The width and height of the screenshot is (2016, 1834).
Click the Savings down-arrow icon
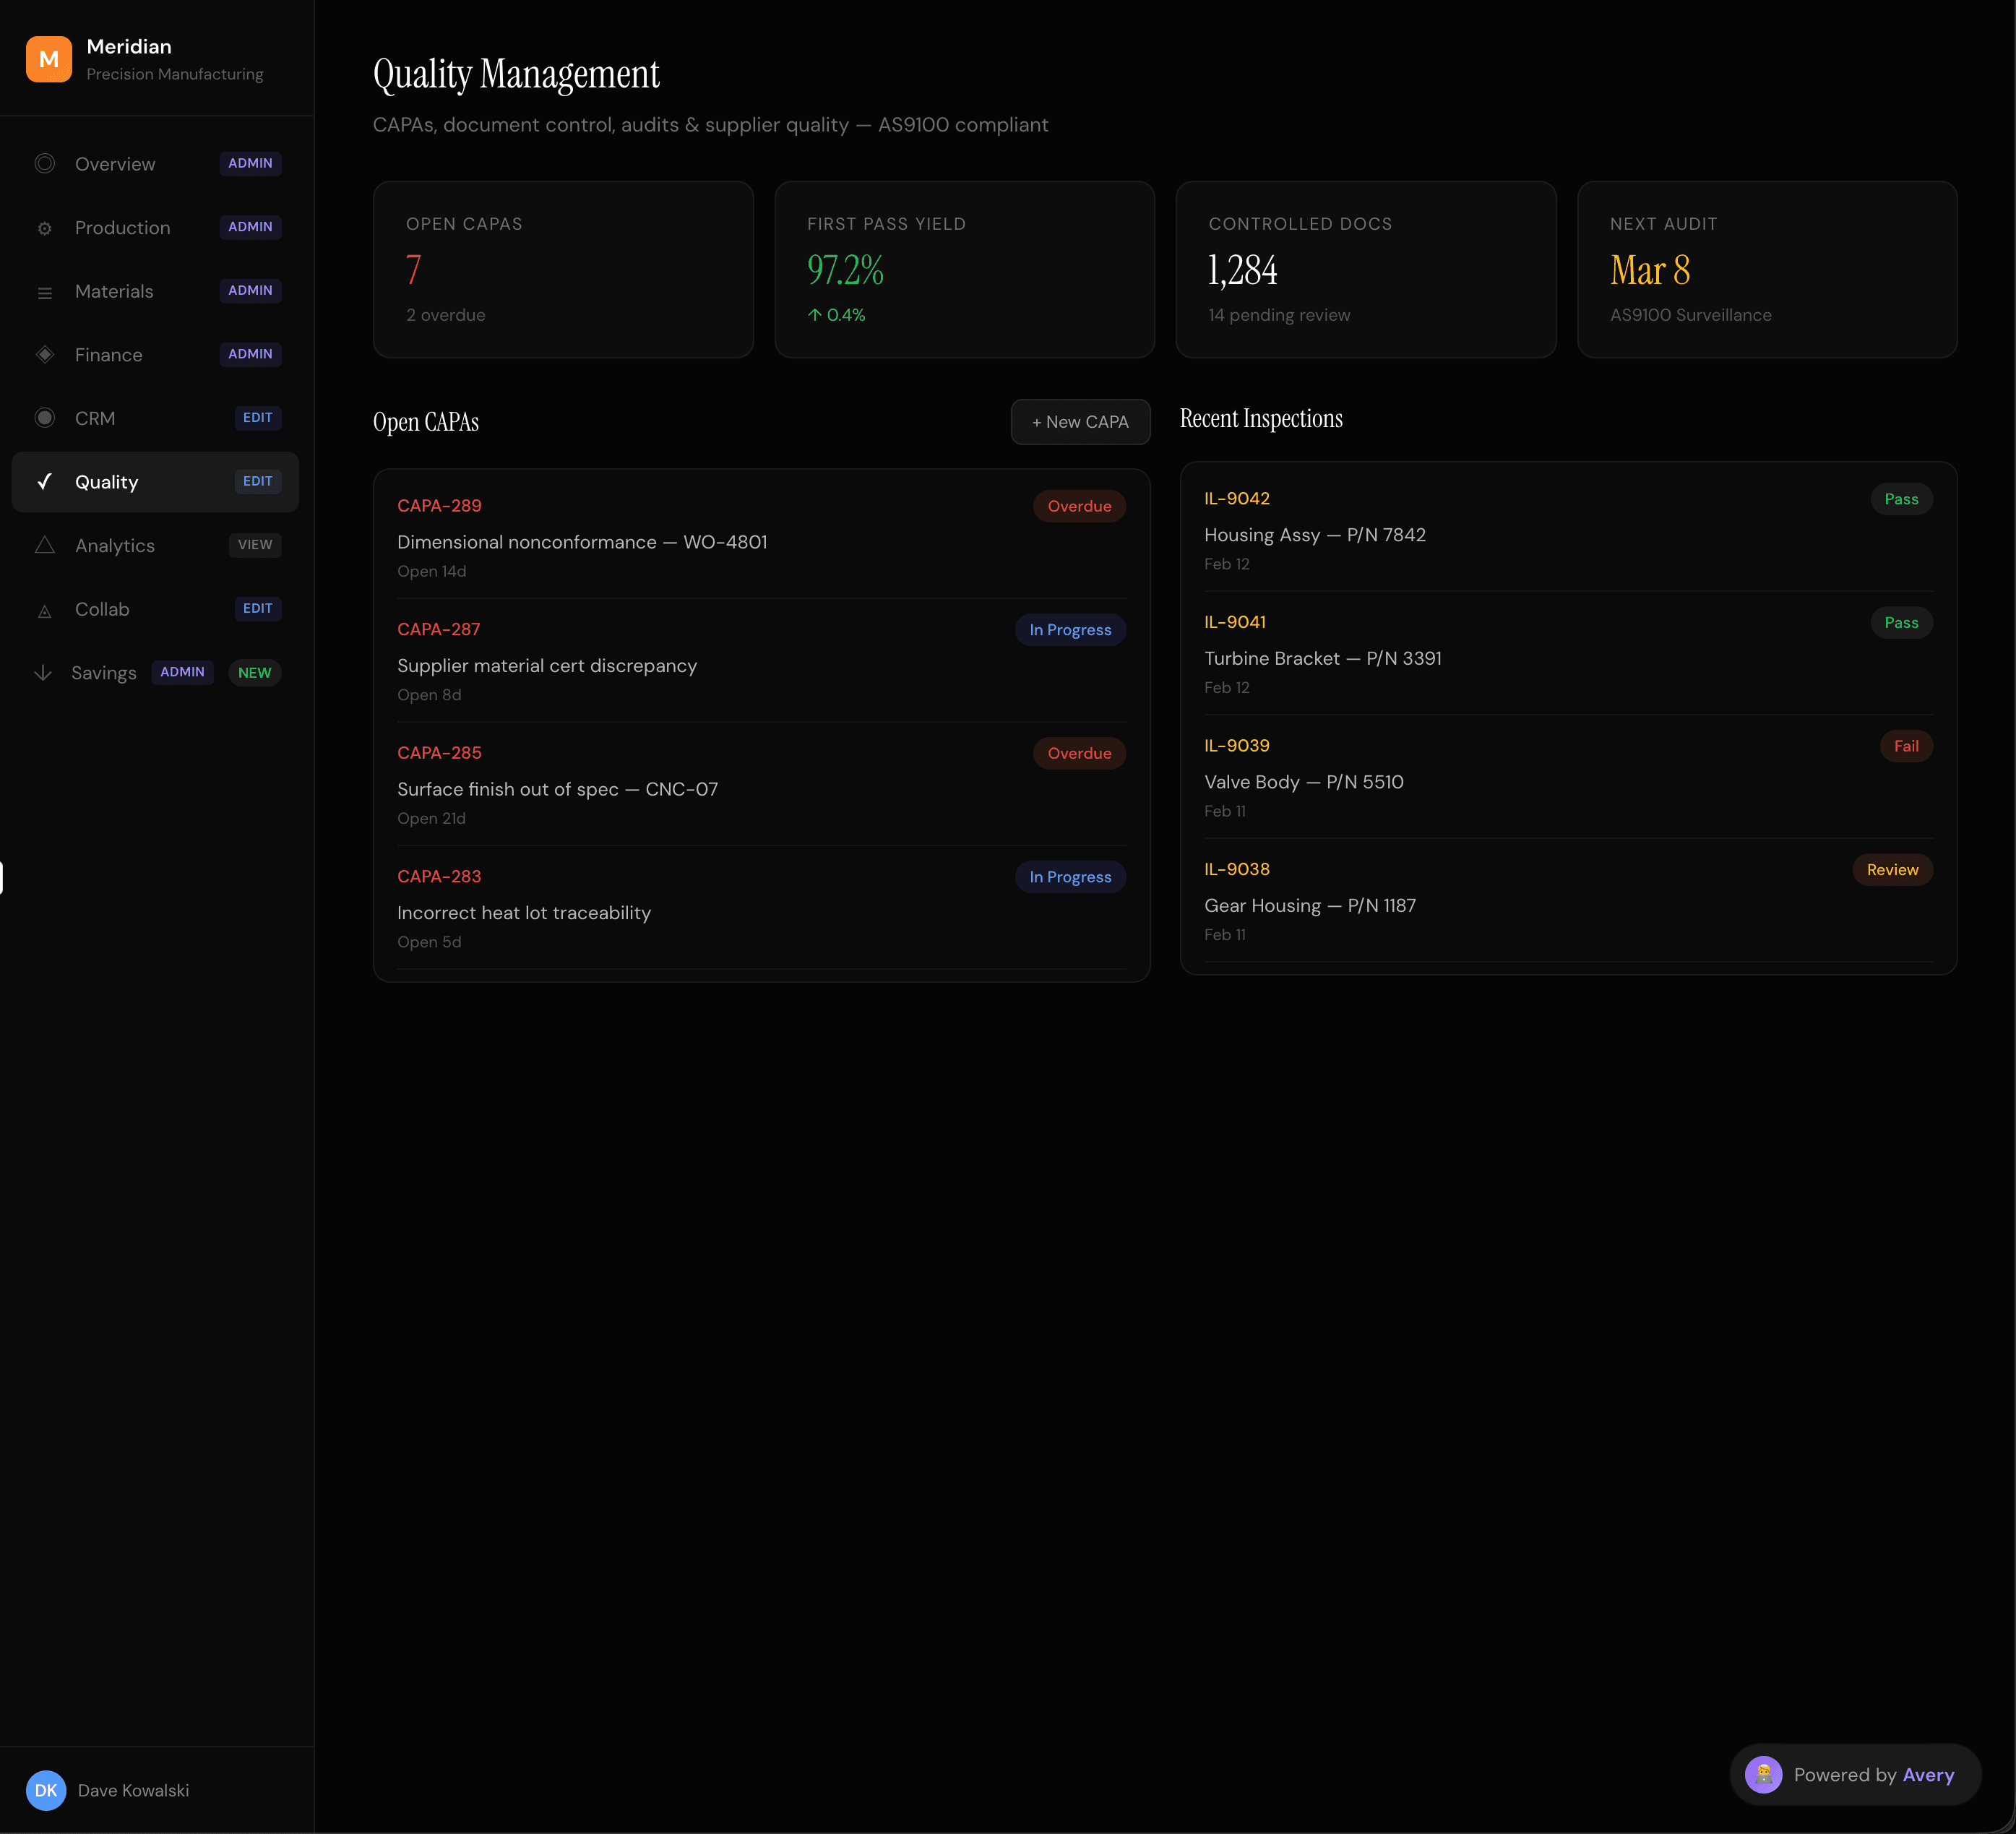click(43, 673)
